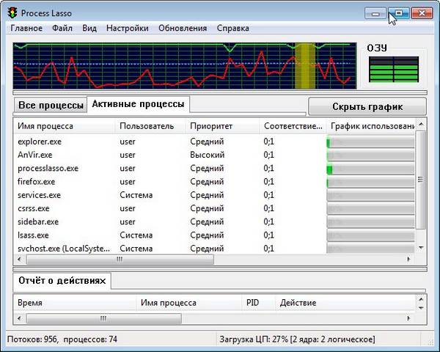Screen dimensions: 440x352
Task: Open the Настройки menu
Action: click(127, 29)
